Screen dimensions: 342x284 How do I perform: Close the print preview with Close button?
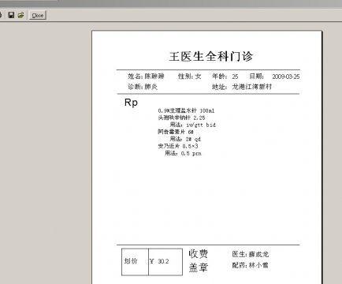coord(38,15)
